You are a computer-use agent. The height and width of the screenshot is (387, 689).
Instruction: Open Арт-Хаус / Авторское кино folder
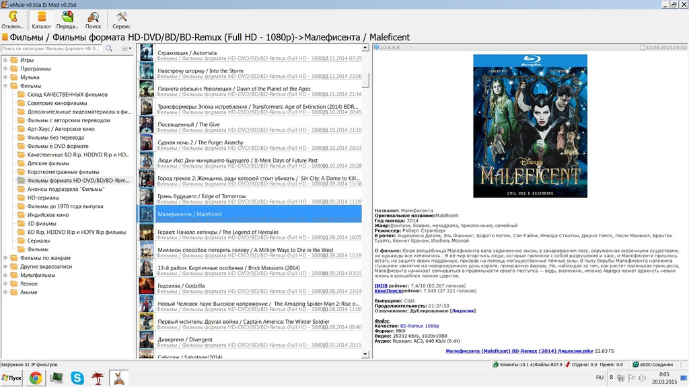click(57, 129)
